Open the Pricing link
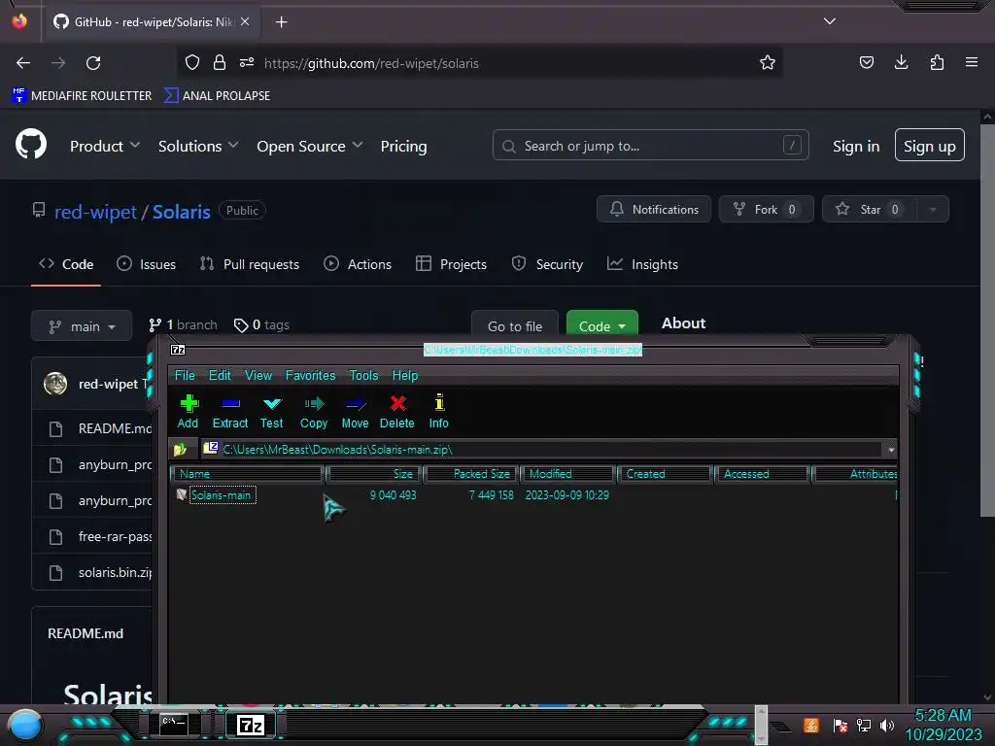The width and height of the screenshot is (995, 746). click(403, 146)
